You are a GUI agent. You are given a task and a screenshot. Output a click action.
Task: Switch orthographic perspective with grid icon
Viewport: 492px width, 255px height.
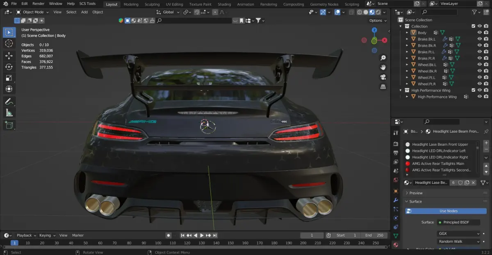point(383,87)
